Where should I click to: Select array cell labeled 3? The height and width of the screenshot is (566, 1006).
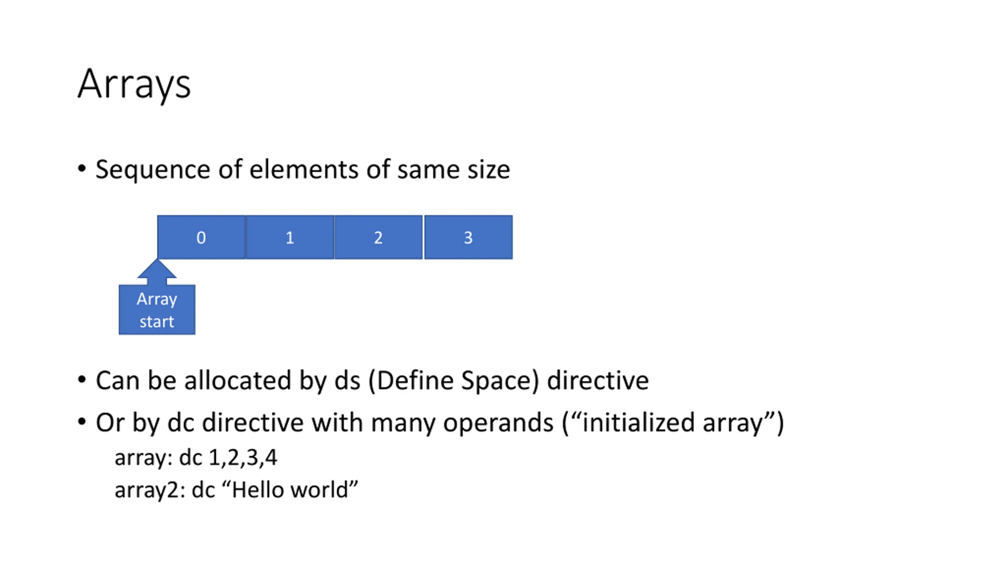point(468,237)
